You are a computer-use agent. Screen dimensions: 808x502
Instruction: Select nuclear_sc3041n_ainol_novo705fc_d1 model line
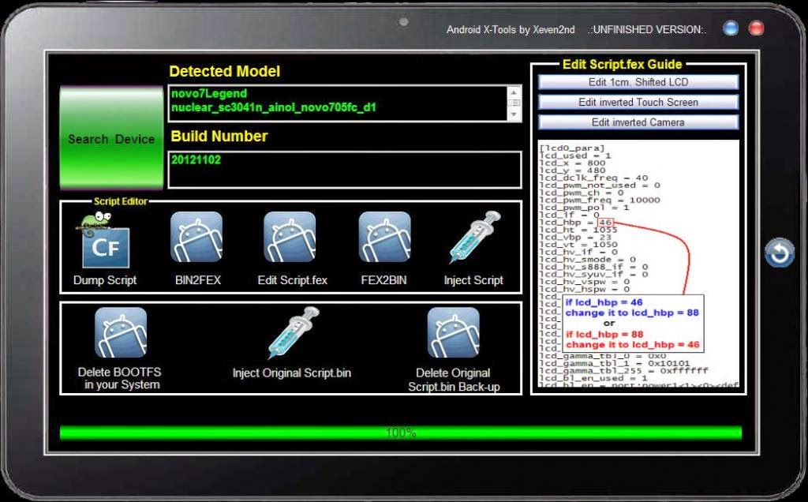click(x=274, y=107)
